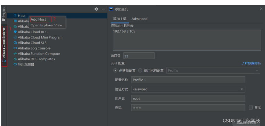
Task: Click the cloud icon below the server icon
Action: point(15,26)
